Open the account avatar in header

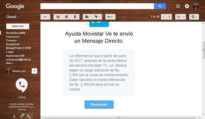196,6
